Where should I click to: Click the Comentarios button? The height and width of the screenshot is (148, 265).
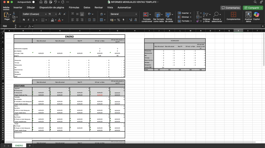[230, 8]
